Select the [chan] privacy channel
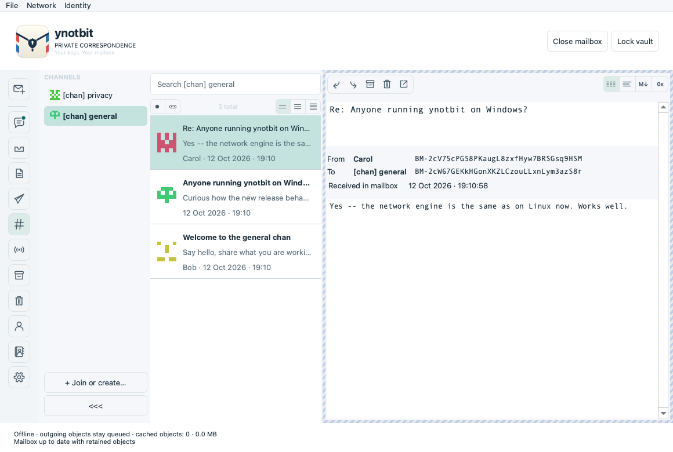This screenshot has width=673, height=452. point(96,95)
